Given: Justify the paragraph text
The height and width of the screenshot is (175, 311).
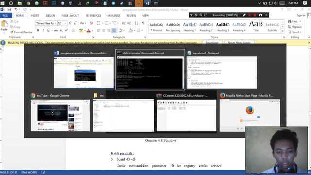Looking at the screenshot, I should tap(114, 30).
